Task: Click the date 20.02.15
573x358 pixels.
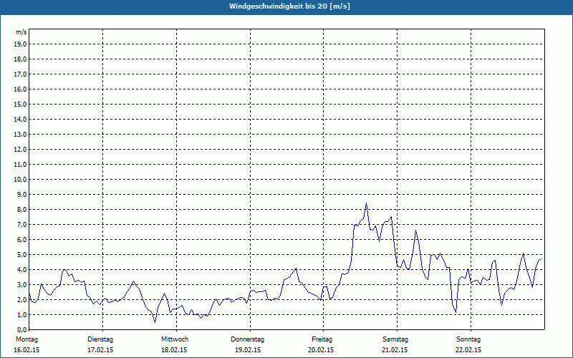Action: (x=321, y=350)
